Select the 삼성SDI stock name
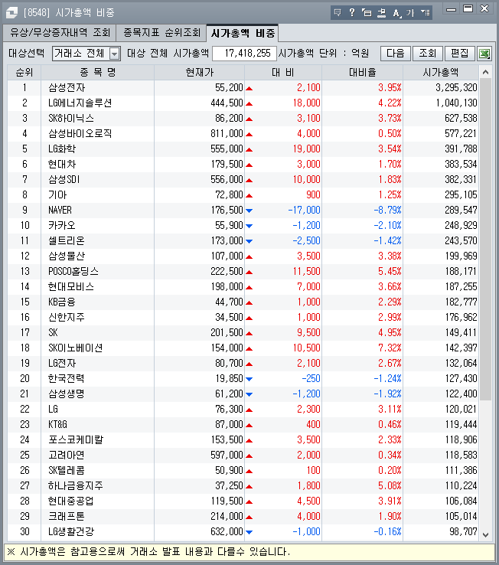Image resolution: width=499 pixels, height=565 pixels. point(64,179)
